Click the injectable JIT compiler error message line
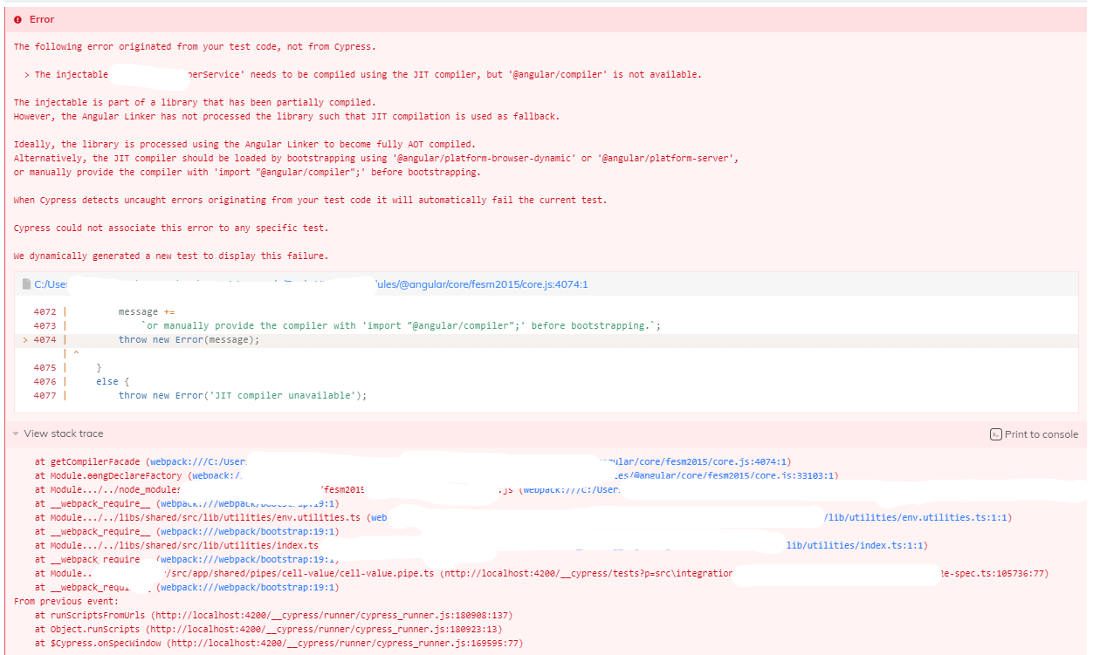This screenshot has width=1100, height=655. (362, 74)
